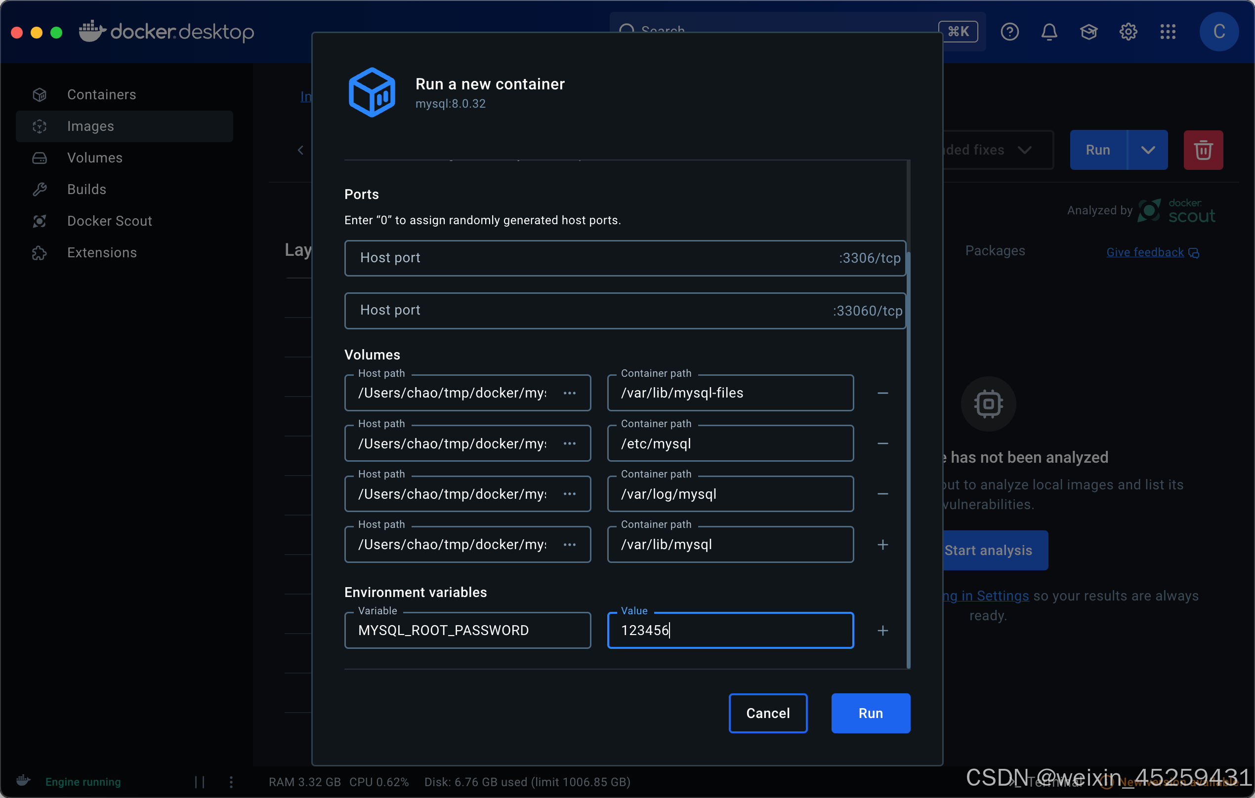Delete the image using the red trash icon

[1204, 150]
